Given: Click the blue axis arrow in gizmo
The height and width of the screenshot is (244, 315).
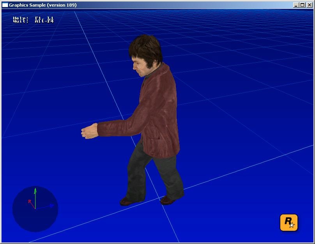Looking at the screenshot, I should click(x=45, y=207).
